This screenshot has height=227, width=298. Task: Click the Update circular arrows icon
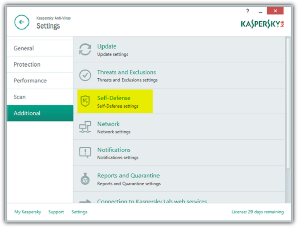click(85, 49)
